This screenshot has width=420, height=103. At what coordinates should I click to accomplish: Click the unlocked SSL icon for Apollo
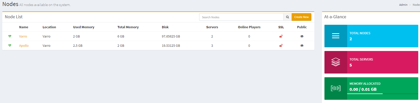281,45
